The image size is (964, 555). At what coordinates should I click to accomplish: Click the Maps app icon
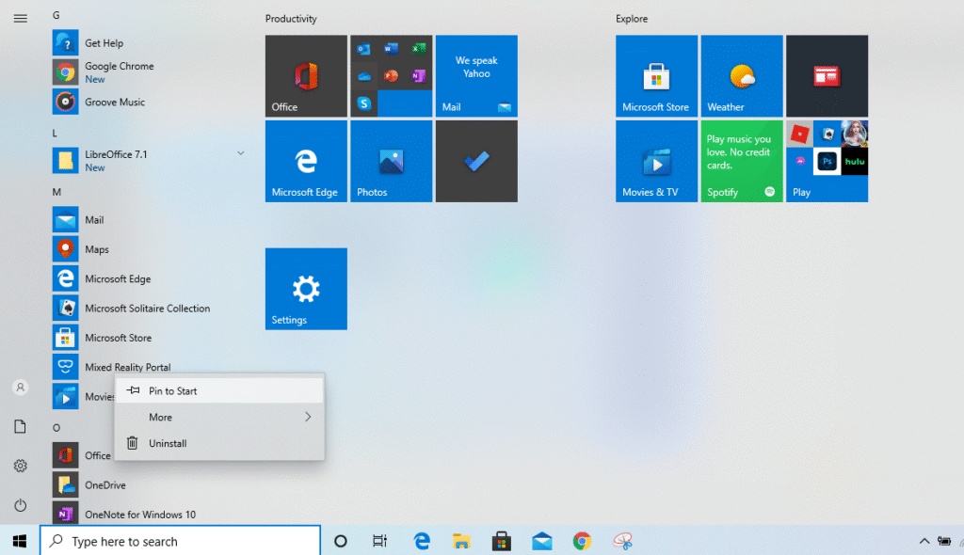point(65,249)
